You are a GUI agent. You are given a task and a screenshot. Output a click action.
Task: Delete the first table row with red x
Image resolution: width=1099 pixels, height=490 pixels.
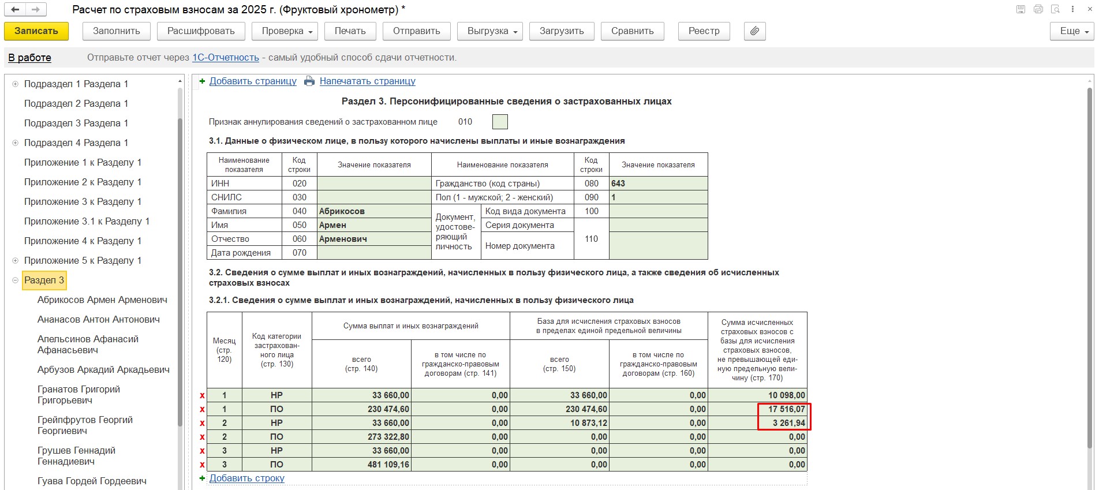[202, 395]
